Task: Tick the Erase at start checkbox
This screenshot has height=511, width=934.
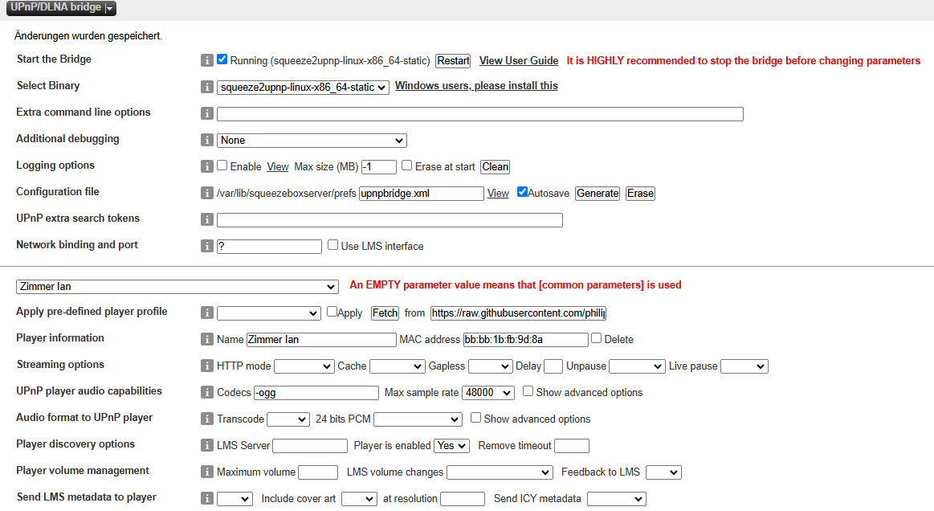Action: click(407, 166)
